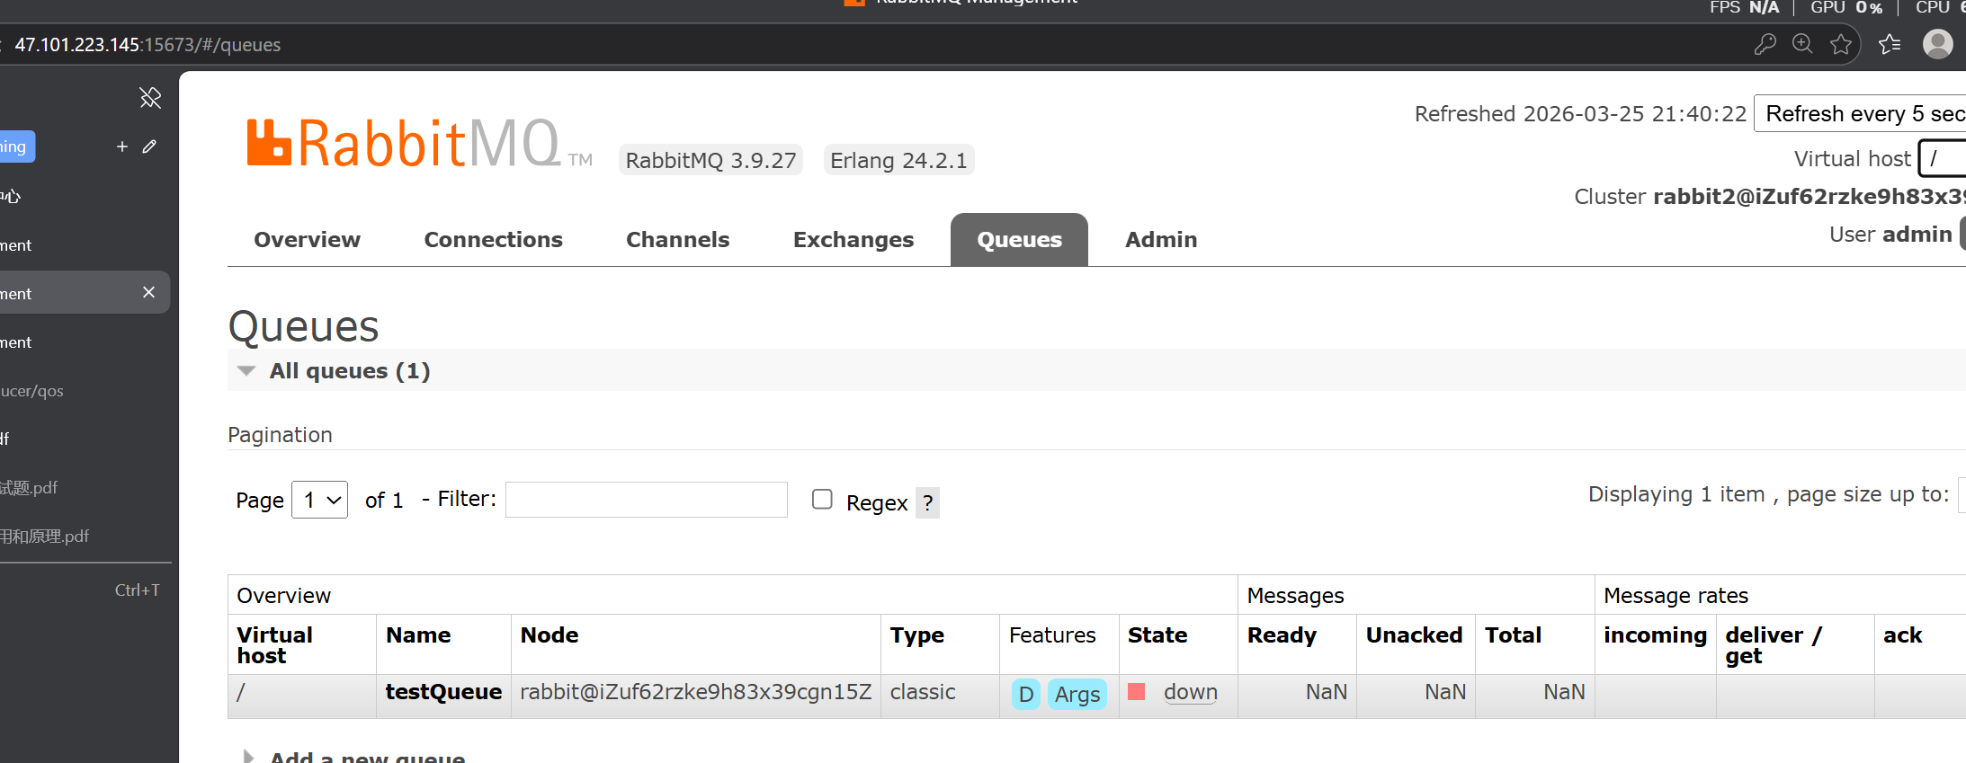Click the down state text

[1191, 692]
